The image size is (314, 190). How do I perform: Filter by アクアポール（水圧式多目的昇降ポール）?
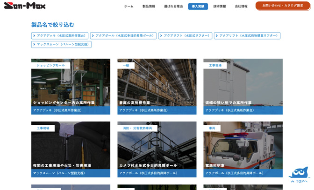[x=123, y=36]
